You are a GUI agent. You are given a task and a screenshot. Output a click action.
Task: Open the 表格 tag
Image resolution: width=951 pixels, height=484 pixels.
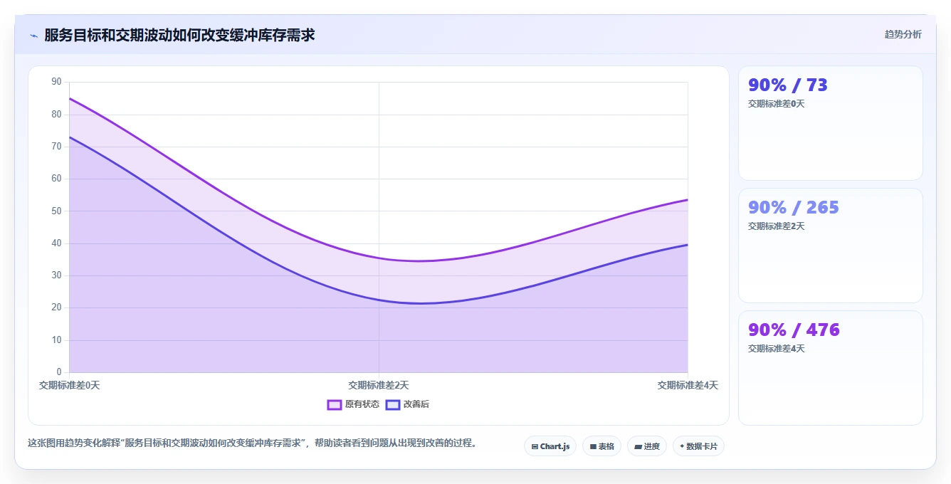point(601,446)
